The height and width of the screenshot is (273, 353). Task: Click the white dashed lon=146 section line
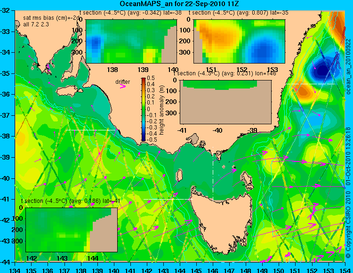coord(213,173)
